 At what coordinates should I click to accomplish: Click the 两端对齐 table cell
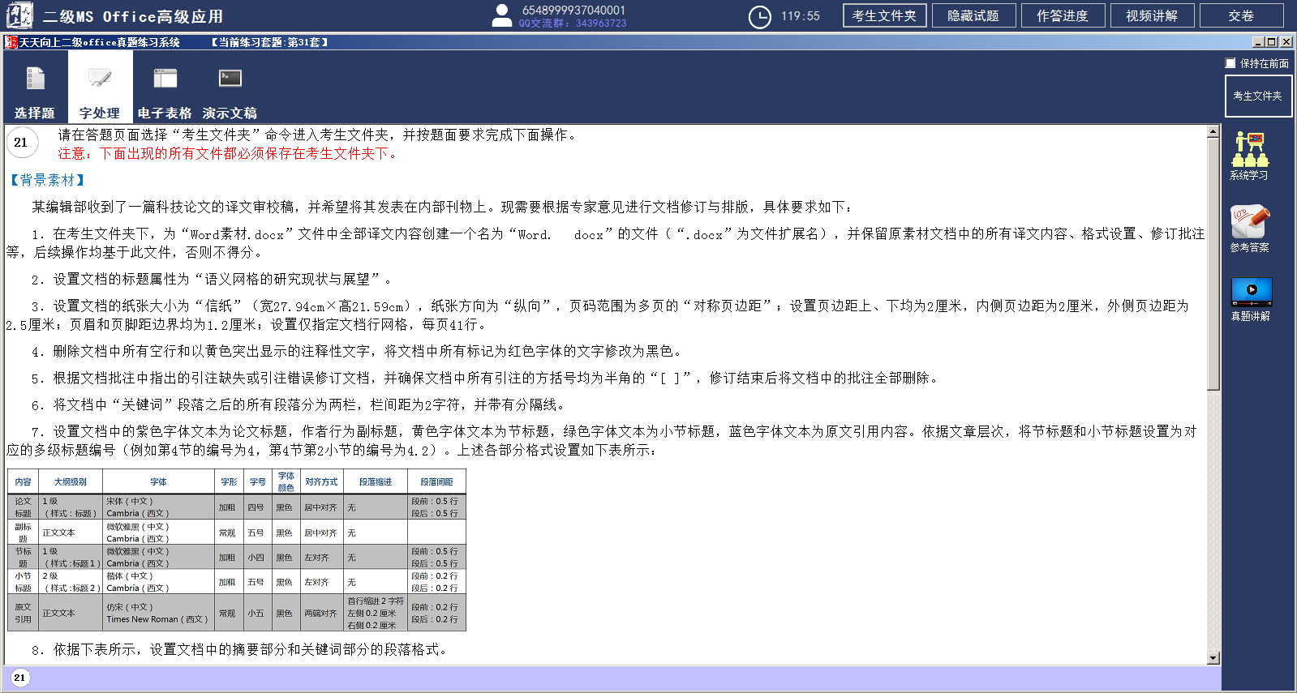coord(320,614)
